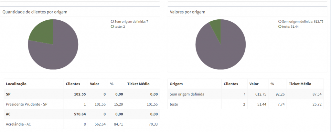The image size is (331, 132).
Task: Sort by Localização column header
Action: tap(16, 84)
